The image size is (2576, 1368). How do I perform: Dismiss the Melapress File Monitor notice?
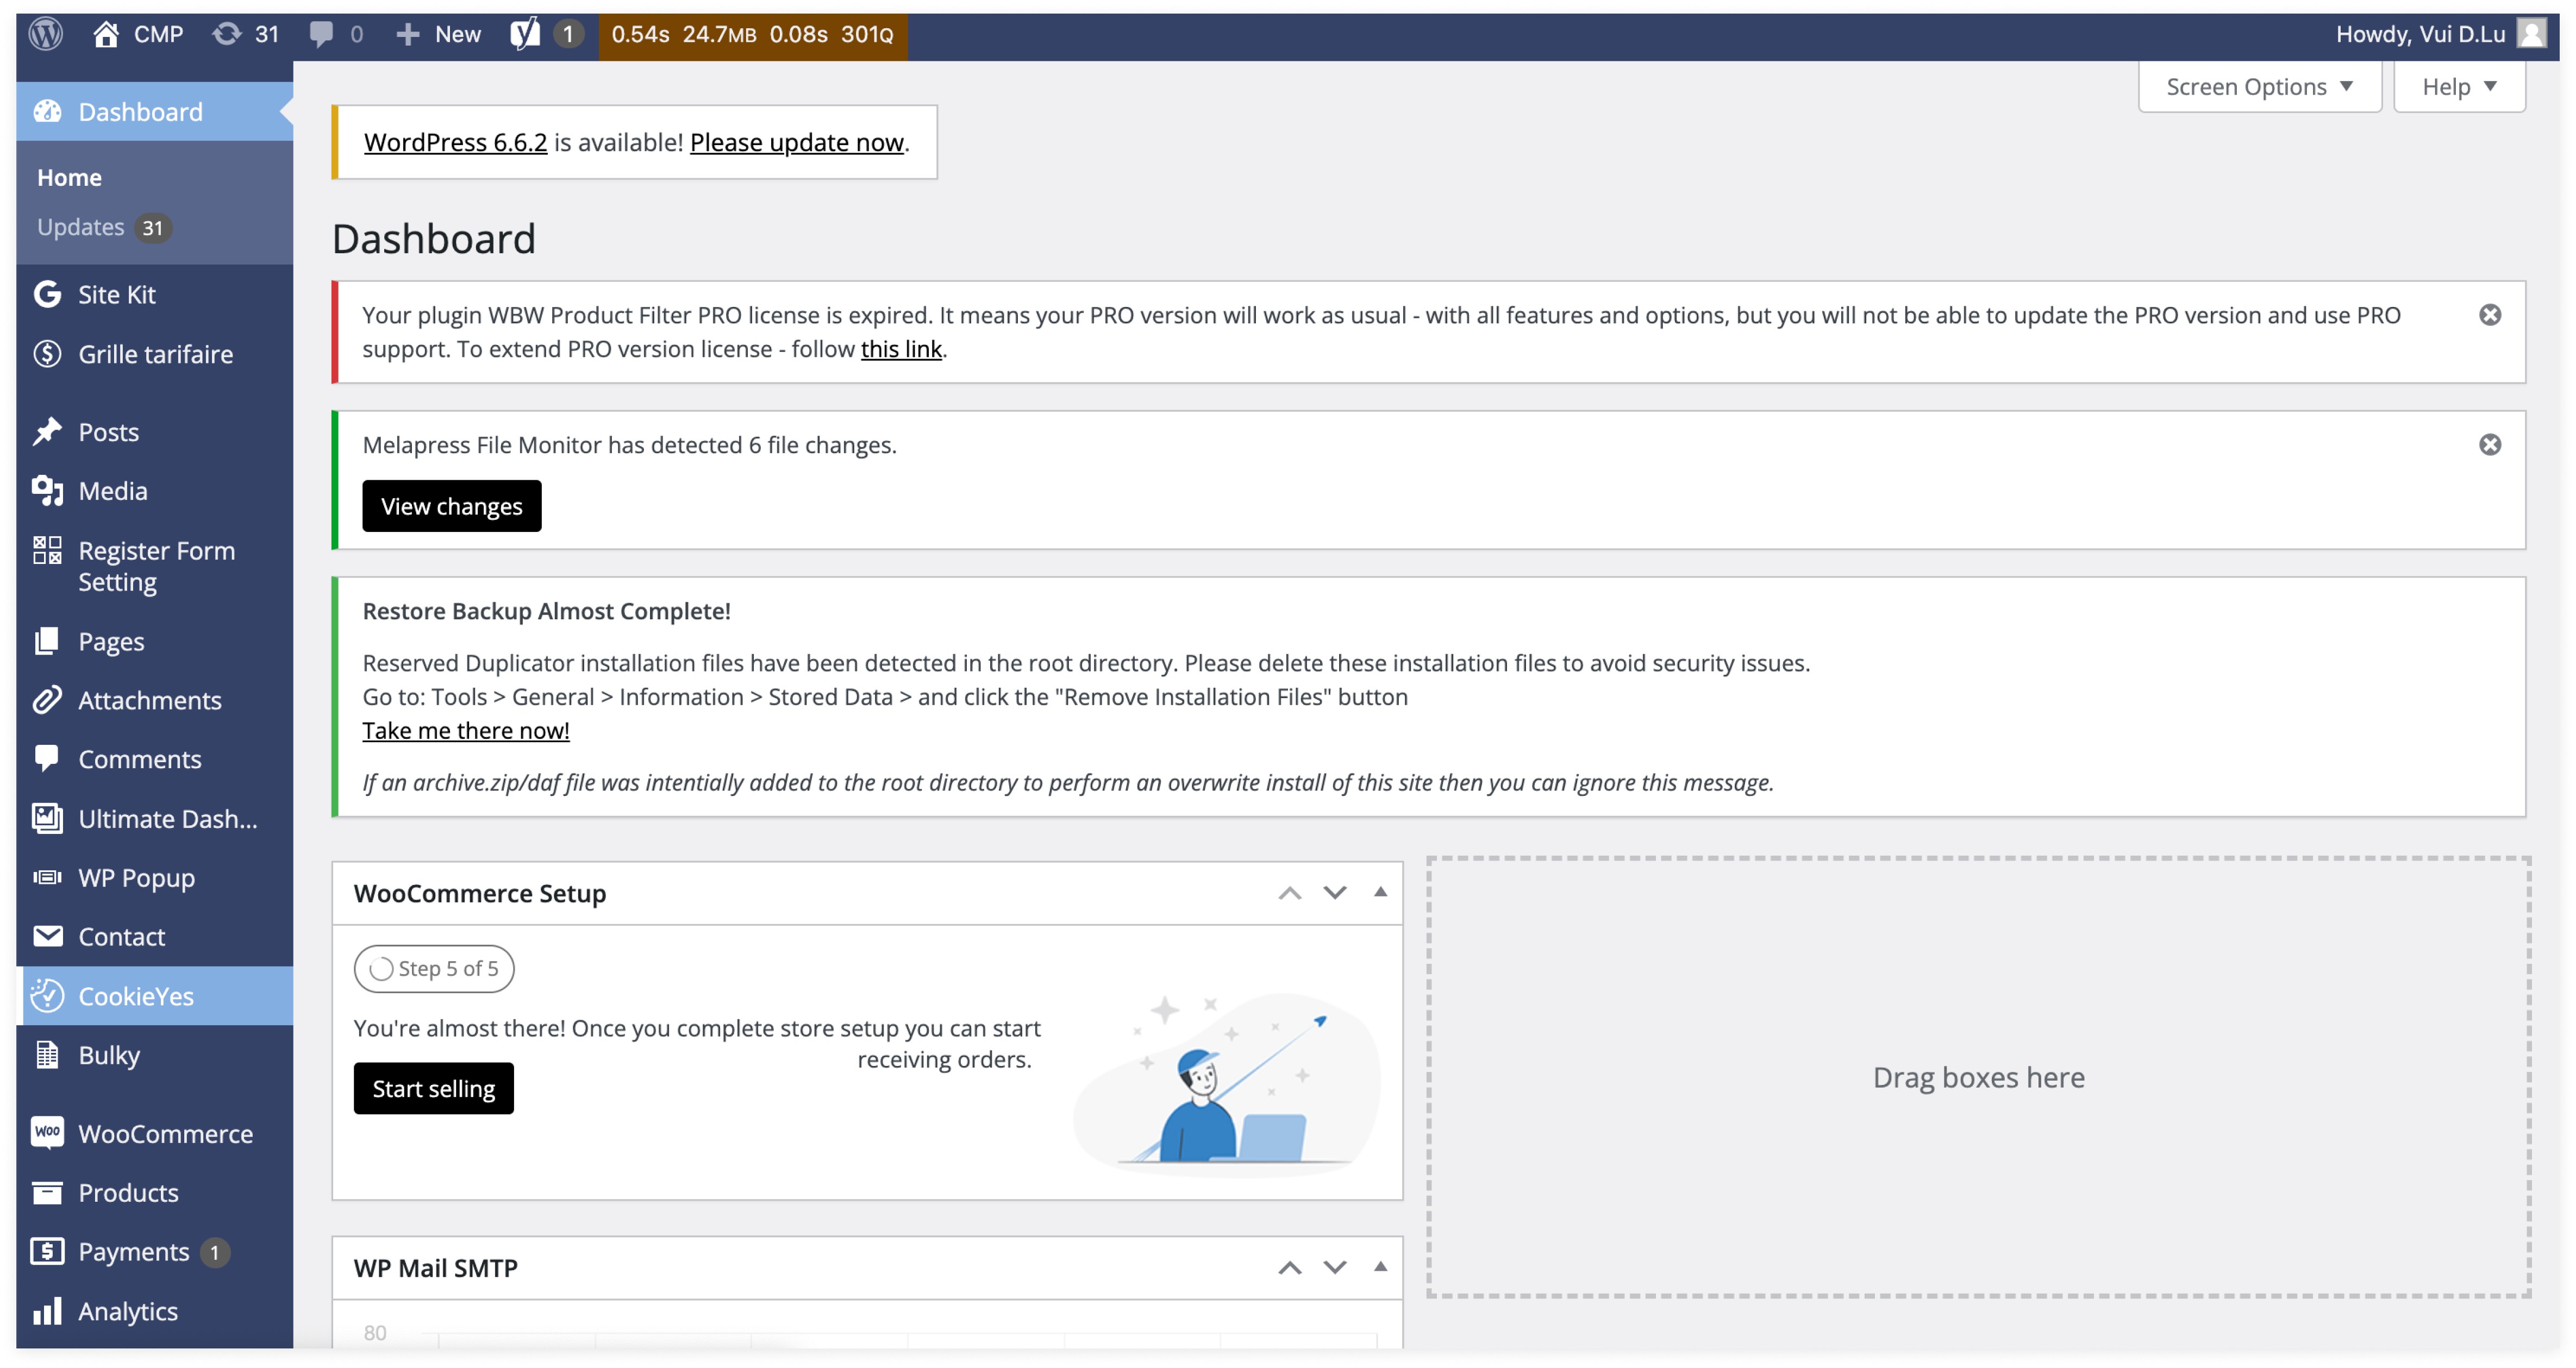point(2489,444)
